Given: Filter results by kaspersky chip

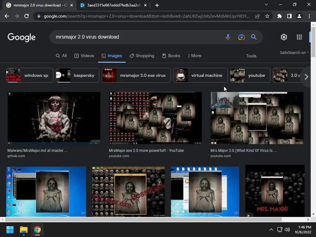Looking at the screenshot, I should tap(77, 75).
